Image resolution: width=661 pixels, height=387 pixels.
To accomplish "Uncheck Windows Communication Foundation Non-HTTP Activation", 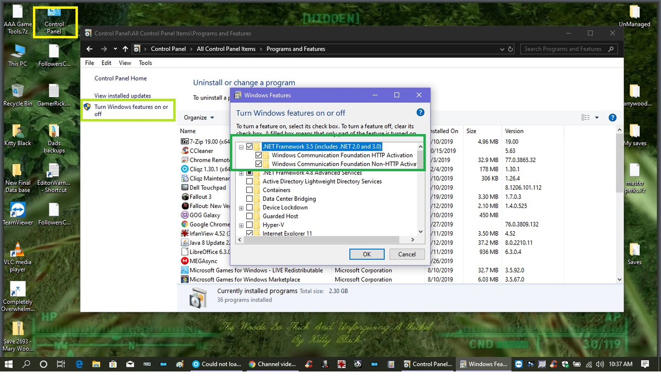I will click(259, 164).
